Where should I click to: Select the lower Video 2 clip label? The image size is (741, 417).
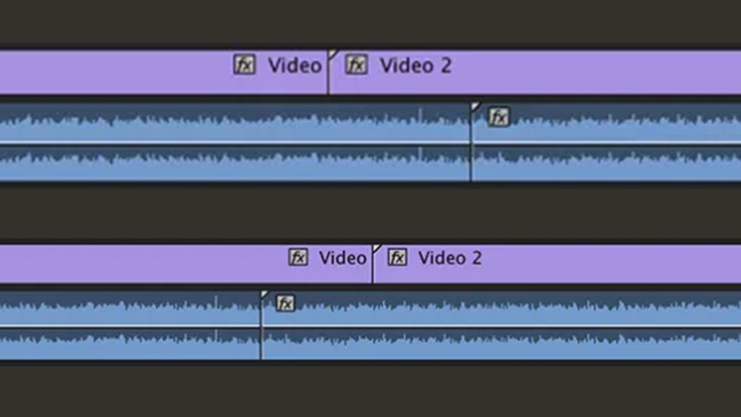[x=450, y=258]
